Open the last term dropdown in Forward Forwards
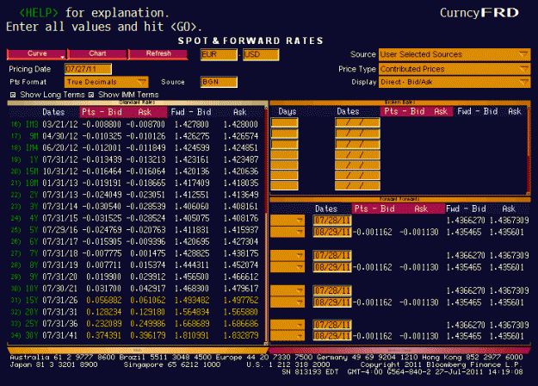Screen dimensions: 538x386 click(288, 336)
